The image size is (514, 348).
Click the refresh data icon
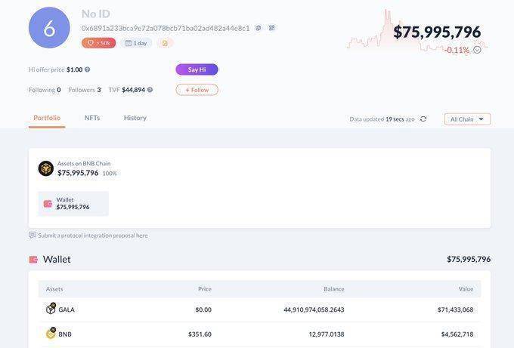click(x=423, y=119)
